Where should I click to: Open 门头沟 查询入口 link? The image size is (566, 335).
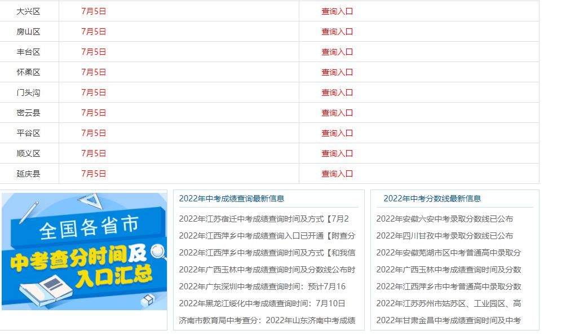tap(337, 92)
